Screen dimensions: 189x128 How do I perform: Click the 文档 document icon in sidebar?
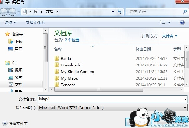(11, 84)
